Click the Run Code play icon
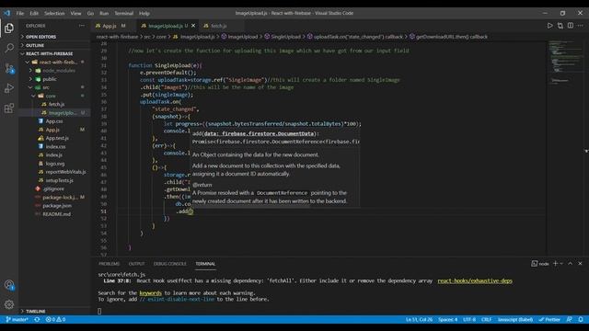Viewport: 589px width, 331px height. point(550,26)
